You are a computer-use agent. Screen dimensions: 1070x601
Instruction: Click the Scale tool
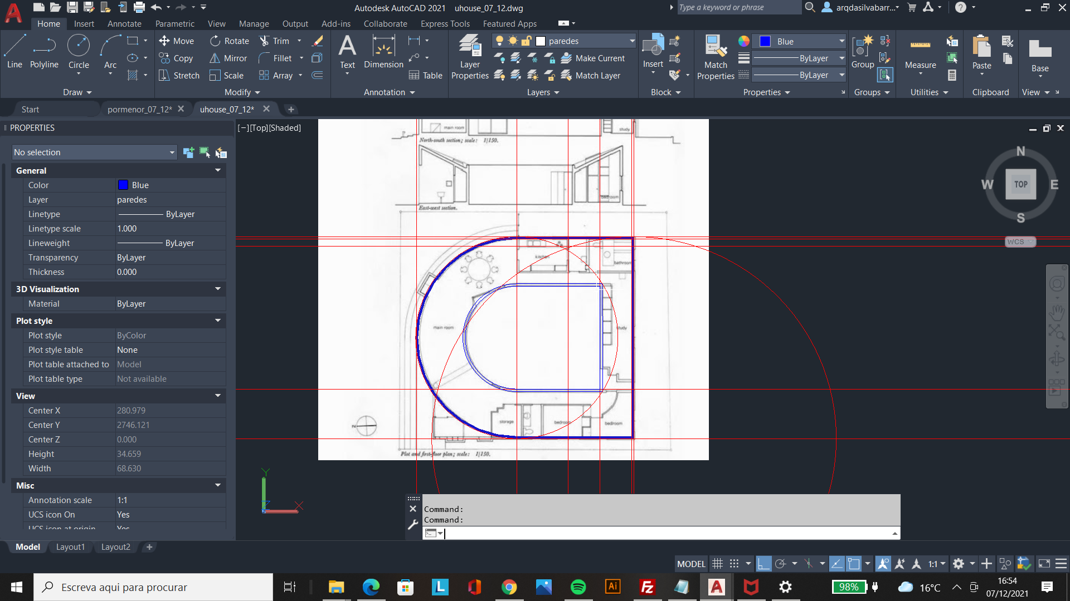click(227, 75)
